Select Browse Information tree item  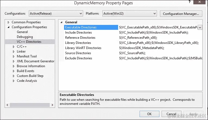(x=31, y=66)
